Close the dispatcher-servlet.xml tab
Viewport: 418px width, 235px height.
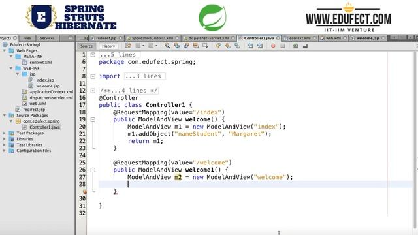(233, 38)
